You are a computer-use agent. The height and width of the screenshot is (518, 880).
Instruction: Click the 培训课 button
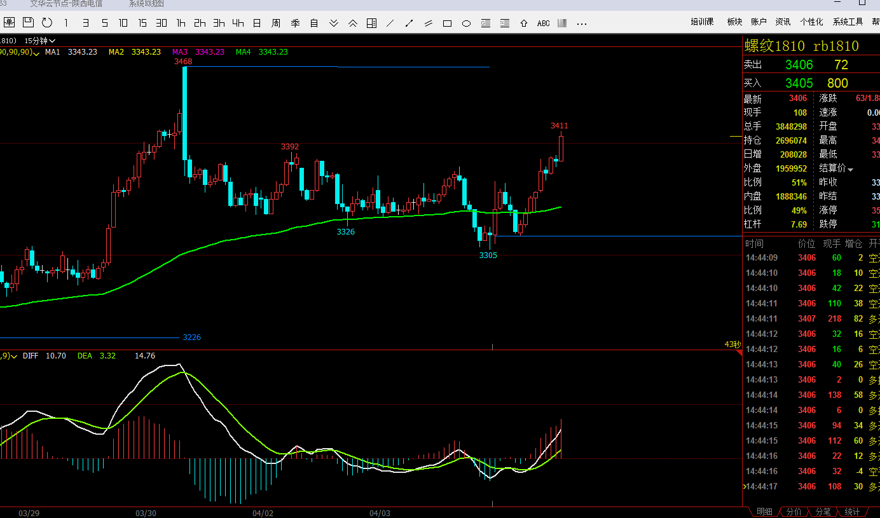(702, 22)
